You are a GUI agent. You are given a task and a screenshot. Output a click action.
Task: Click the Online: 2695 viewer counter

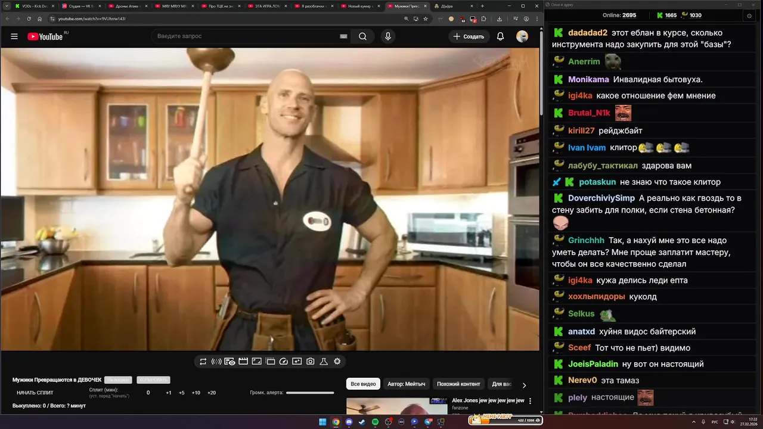[x=619, y=15]
